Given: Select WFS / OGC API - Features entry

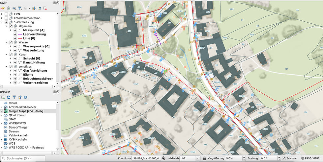Looking at the screenshot, I should point(26,148).
